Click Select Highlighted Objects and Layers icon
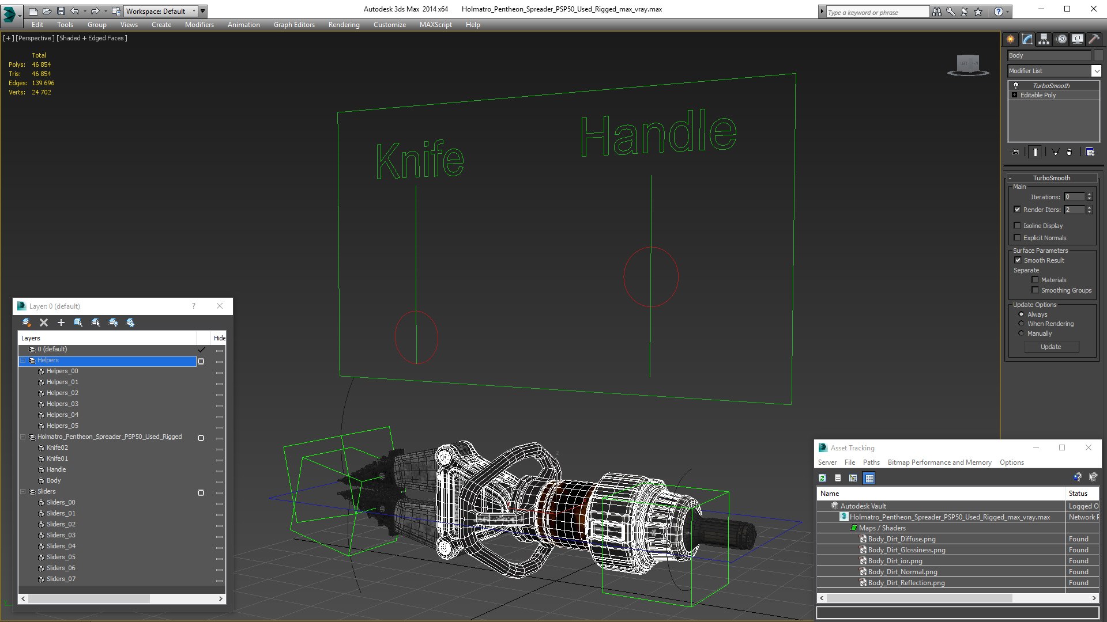The width and height of the screenshot is (1107, 622). pos(78,323)
